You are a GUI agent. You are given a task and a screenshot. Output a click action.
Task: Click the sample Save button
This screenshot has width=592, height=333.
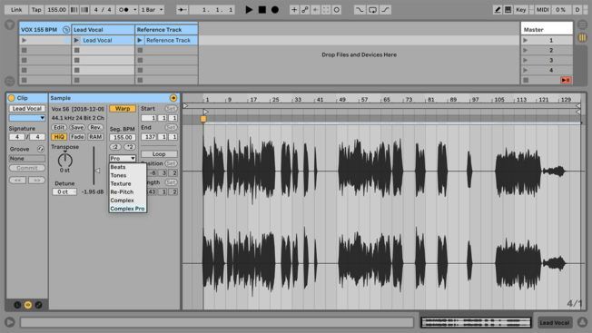(77, 127)
